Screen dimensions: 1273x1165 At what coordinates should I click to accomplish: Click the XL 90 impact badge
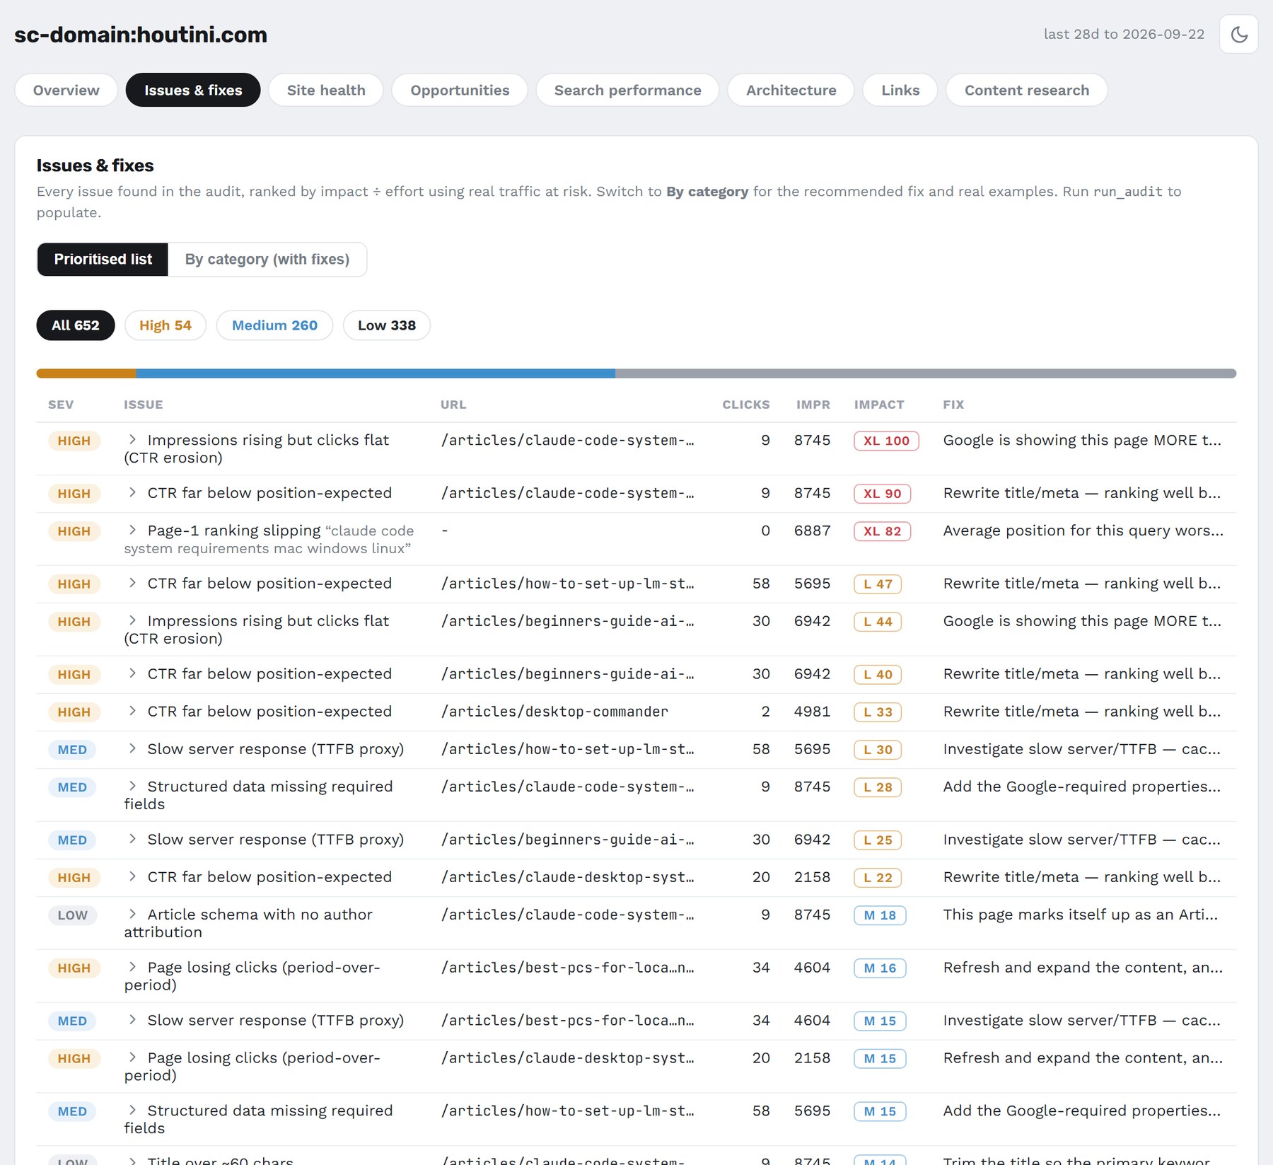coord(883,494)
